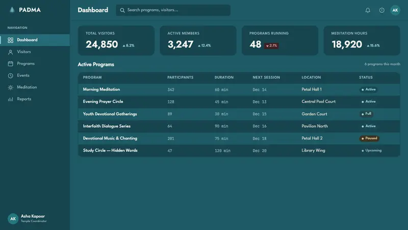Open notifications bell icon
The height and width of the screenshot is (230, 408).
(368, 10)
